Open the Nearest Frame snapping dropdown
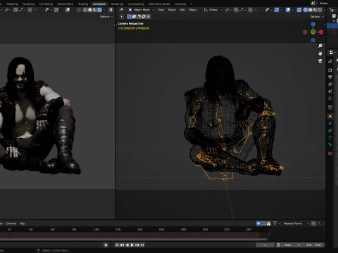This screenshot has width=338, height=253. [x=296, y=223]
